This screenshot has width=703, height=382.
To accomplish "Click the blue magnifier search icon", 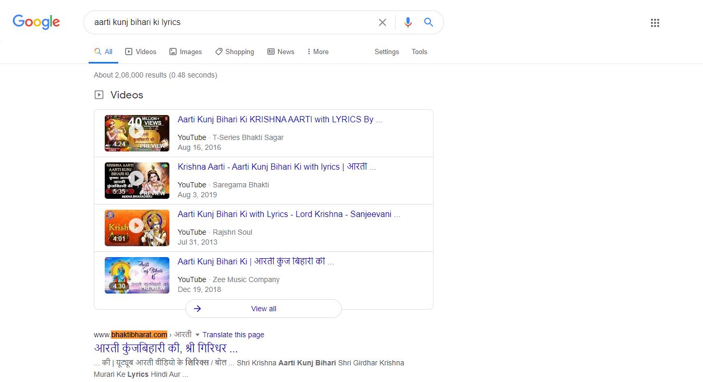I will click(x=428, y=22).
